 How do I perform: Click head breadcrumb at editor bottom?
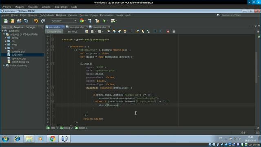[x=66, y=128]
